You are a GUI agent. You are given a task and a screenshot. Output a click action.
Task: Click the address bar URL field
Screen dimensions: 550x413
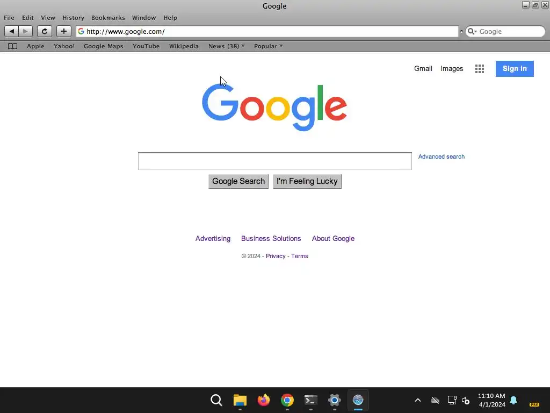pyautogui.click(x=267, y=32)
